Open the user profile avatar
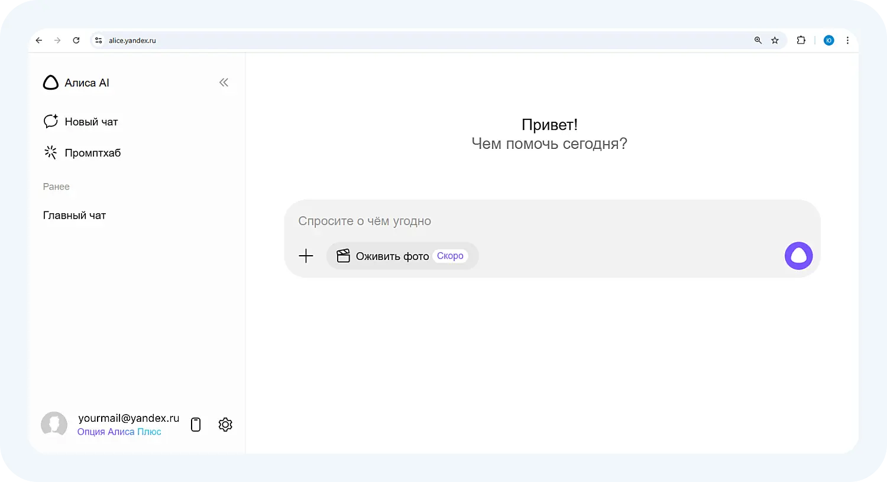 coord(54,425)
